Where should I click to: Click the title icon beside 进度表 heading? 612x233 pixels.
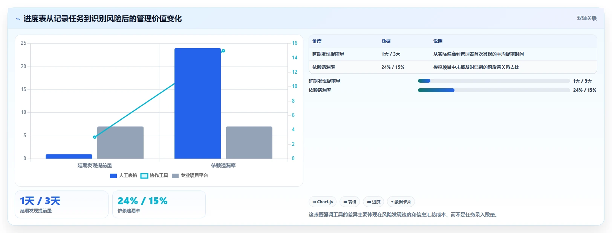pos(18,19)
